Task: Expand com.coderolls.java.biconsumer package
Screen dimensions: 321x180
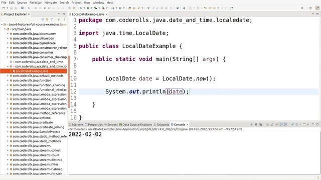Action: (x=8, y=33)
